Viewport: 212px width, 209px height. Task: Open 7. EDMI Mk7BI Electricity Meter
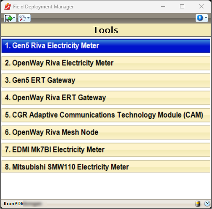[x=106, y=150]
